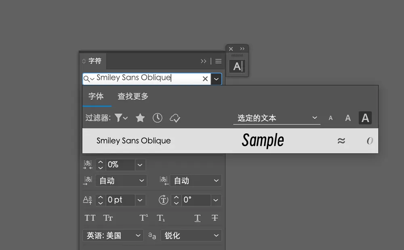Click the collapsed Character panel A icon
Viewport: 404px width, 250px height.
pos(237,66)
